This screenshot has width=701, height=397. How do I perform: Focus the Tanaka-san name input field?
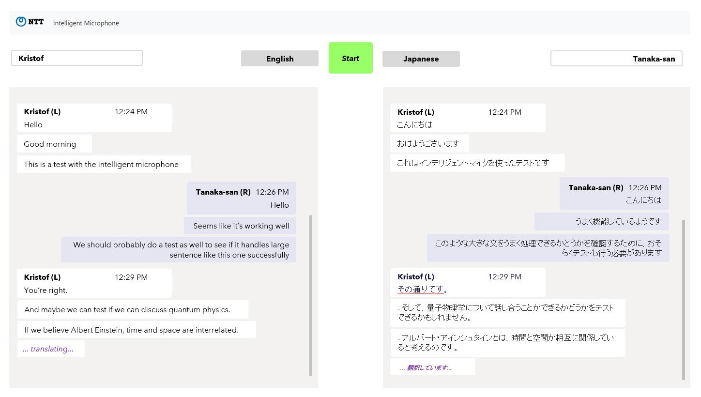[x=616, y=59]
